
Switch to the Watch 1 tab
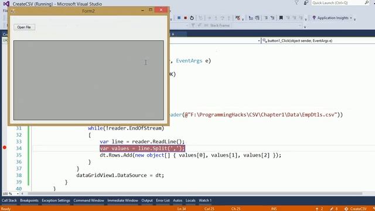click(x=205, y=200)
